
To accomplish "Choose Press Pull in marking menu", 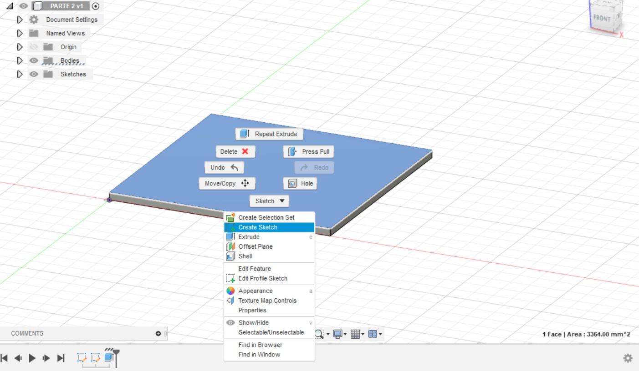I will pos(309,152).
